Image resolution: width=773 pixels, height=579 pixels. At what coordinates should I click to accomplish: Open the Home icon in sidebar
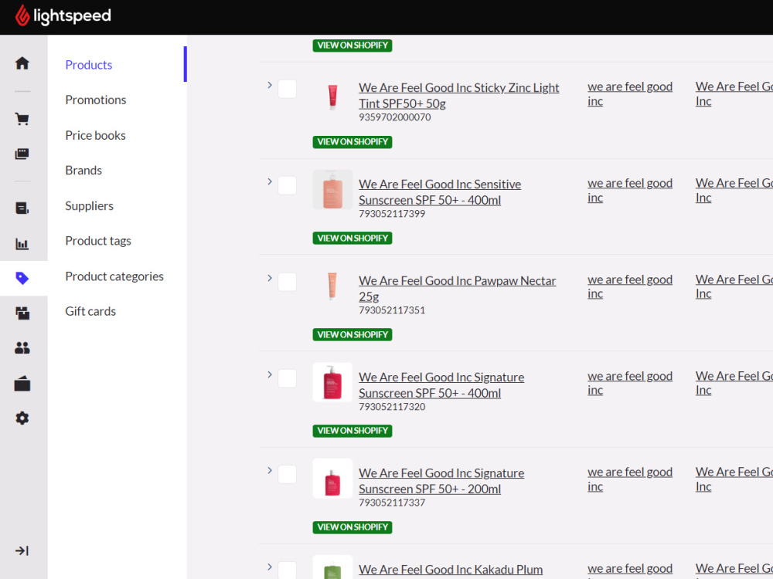pos(22,63)
